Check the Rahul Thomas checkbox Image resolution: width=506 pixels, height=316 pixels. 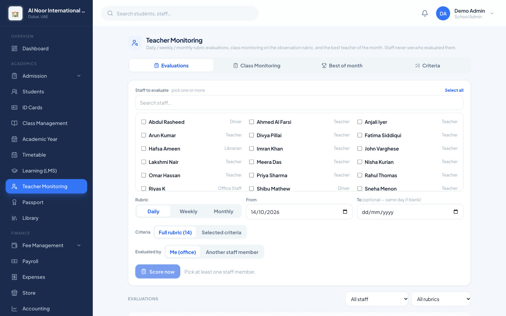pyautogui.click(x=360, y=175)
